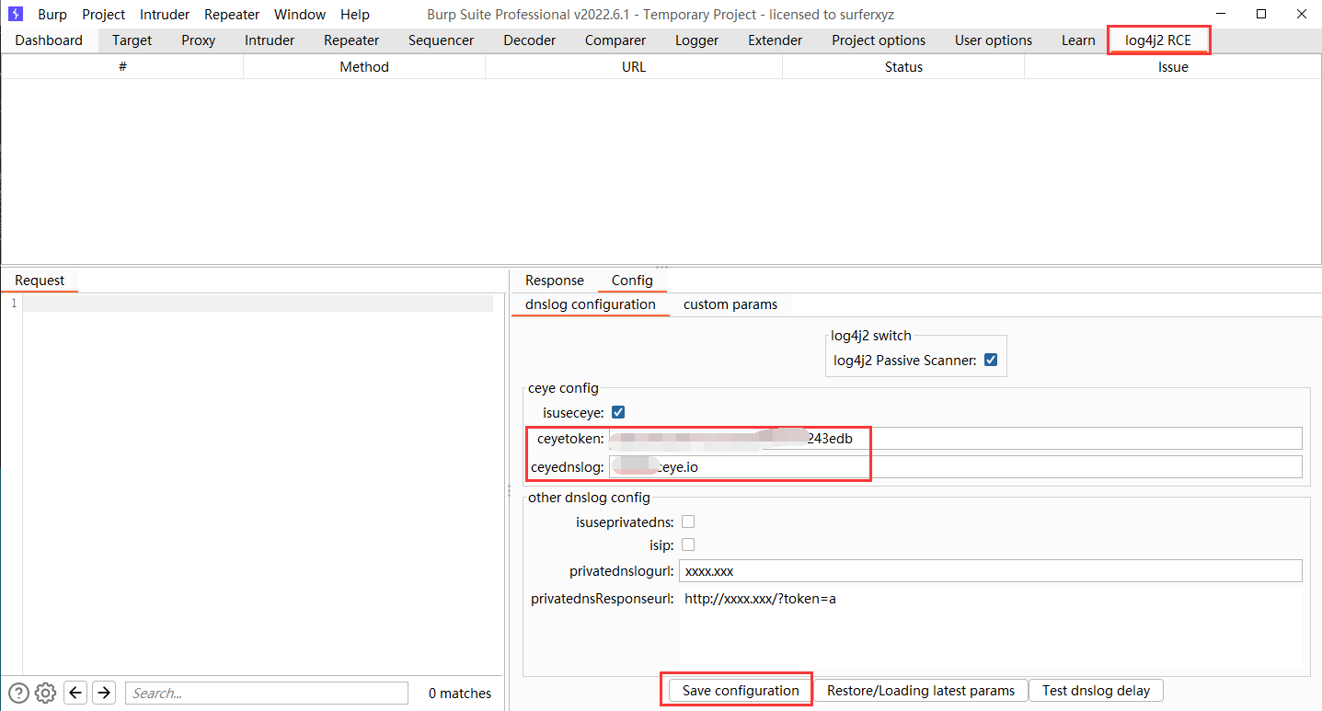The width and height of the screenshot is (1322, 711).
Task: Open search settings gear icon
Action: [46, 693]
